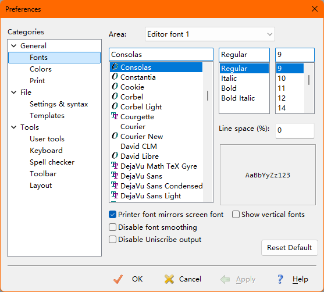This screenshot has width=324, height=292.
Task: Click the font style input field
Action: point(244,55)
